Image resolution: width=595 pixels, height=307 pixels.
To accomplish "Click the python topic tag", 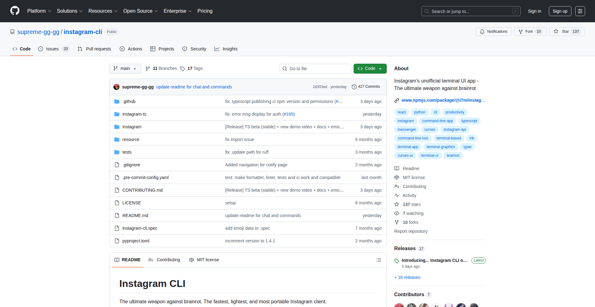I will [420, 112].
